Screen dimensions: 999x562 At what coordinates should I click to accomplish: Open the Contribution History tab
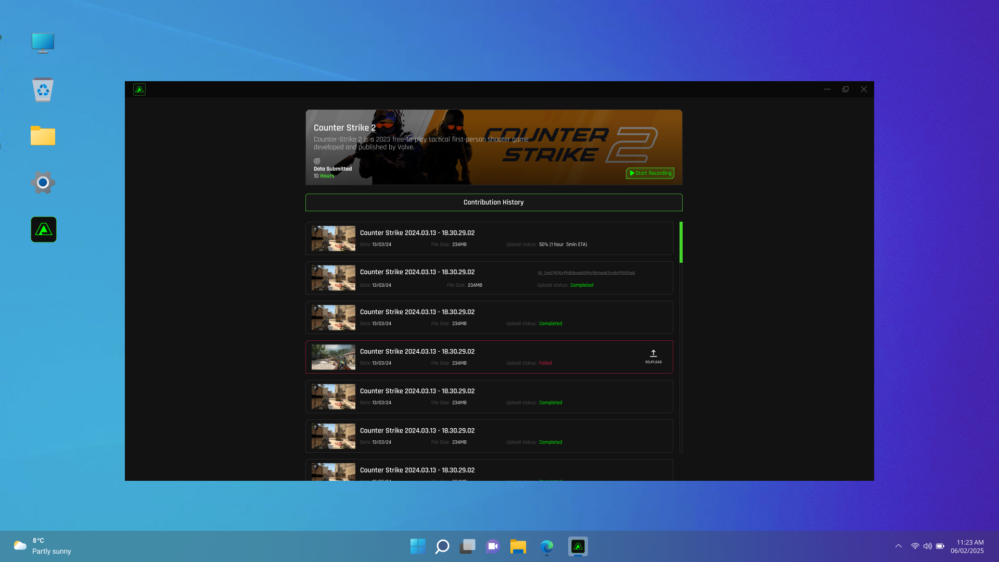tap(493, 202)
